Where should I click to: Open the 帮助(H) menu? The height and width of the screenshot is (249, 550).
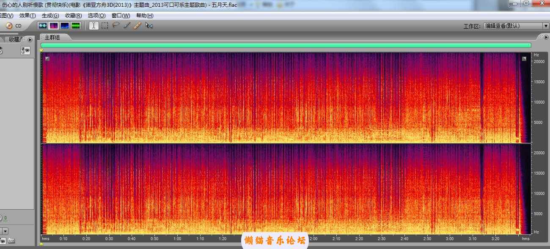click(145, 16)
